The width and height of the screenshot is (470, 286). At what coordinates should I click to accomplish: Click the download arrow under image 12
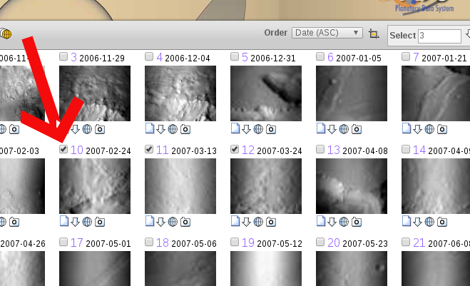[246, 222]
